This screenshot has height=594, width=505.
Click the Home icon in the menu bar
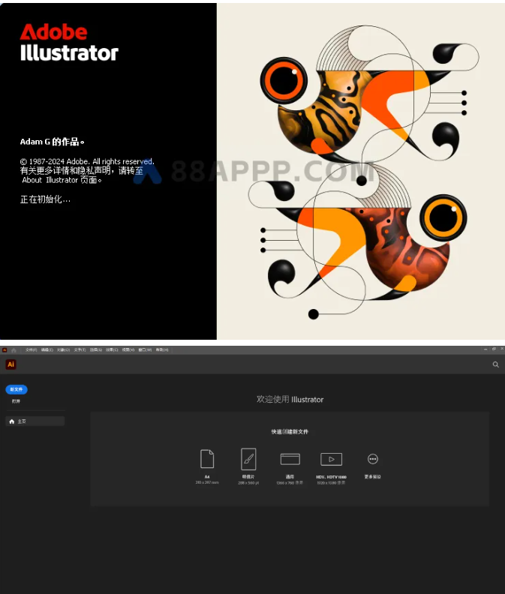point(14,350)
